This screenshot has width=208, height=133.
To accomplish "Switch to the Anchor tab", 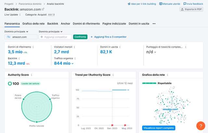I will point(65,24).
